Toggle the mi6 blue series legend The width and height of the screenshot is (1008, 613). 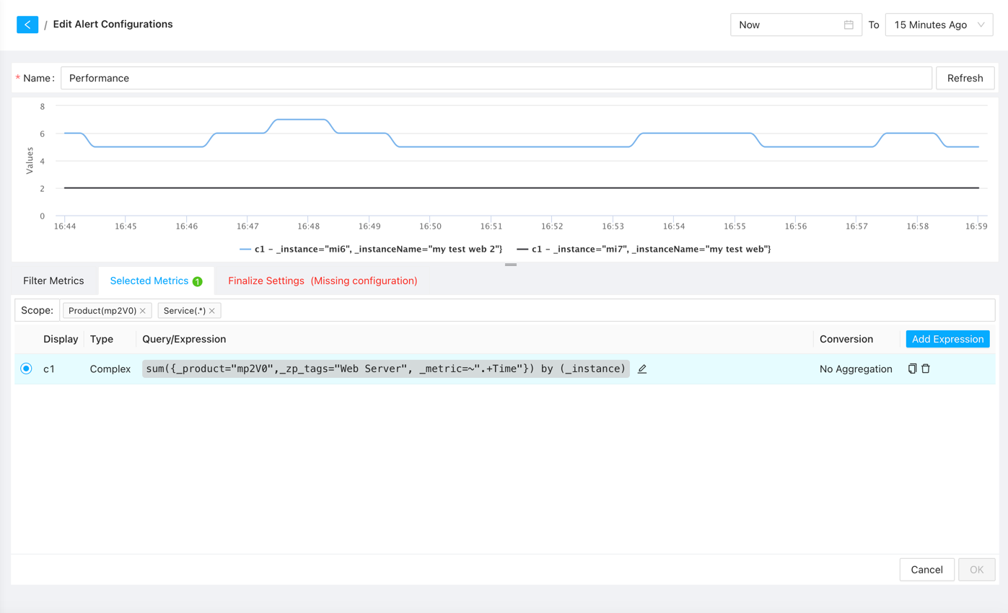click(x=371, y=250)
